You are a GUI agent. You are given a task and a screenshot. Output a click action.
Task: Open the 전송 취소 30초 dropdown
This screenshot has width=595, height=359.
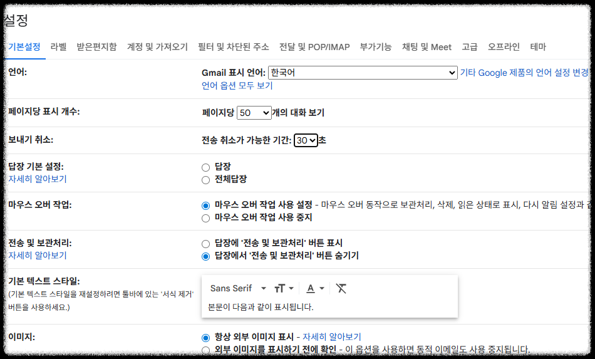pos(306,140)
